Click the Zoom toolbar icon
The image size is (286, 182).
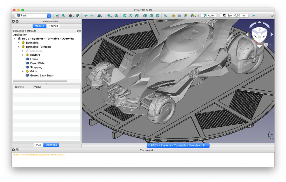pos(64,16)
